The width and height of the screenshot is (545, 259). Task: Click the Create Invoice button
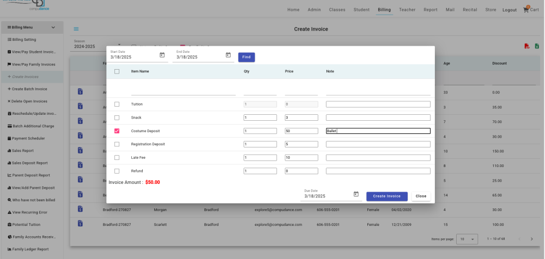click(x=387, y=196)
